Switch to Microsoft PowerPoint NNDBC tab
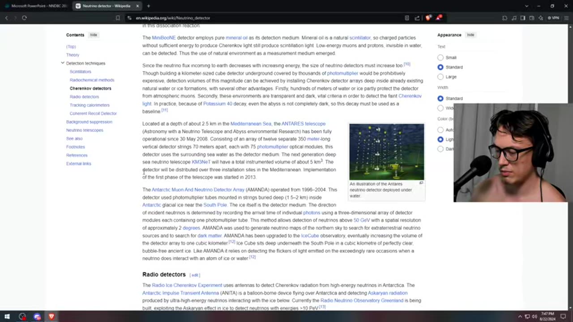 [x=36, y=6]
